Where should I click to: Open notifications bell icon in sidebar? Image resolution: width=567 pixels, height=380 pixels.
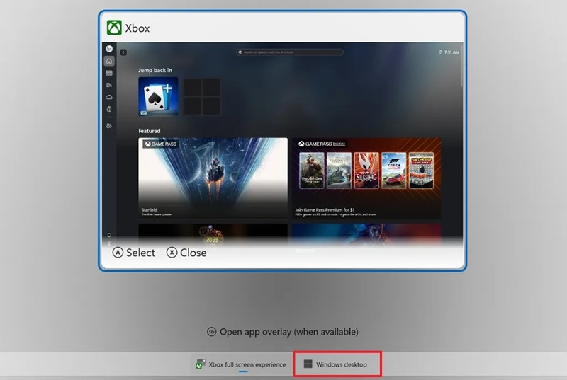[x=109, y=235]
